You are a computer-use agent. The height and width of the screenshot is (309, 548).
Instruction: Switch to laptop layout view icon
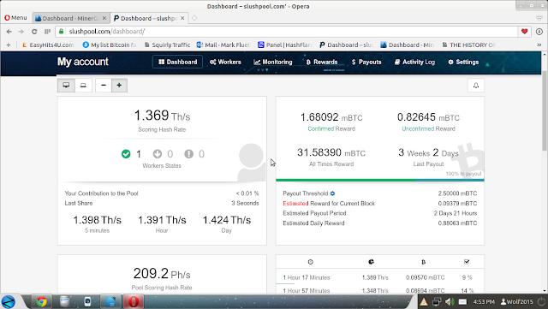[x=83, y=86]
